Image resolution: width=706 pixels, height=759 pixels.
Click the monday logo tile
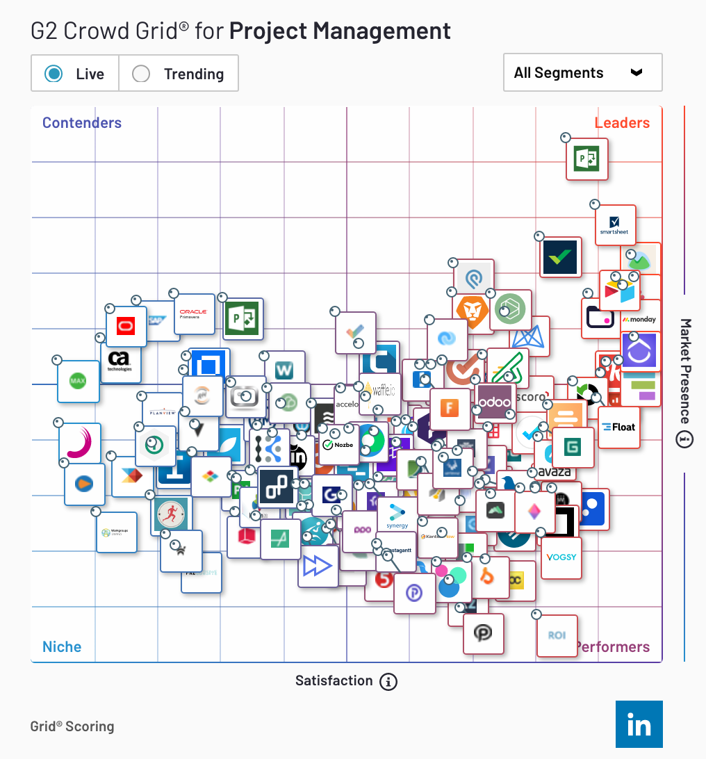pyautogui.click(x=641, y=319)
